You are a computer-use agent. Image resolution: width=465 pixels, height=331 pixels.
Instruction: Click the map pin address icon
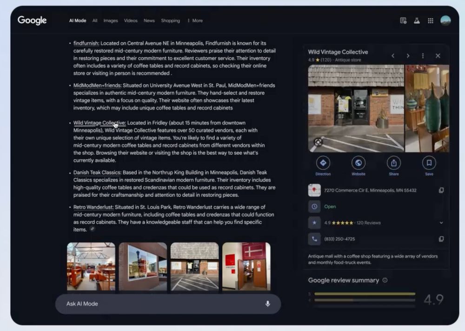point(314,190)
